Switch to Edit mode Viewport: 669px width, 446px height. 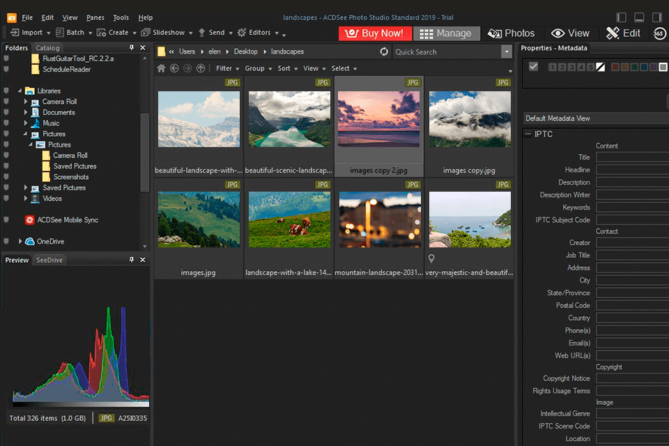(x=623, y=33)
